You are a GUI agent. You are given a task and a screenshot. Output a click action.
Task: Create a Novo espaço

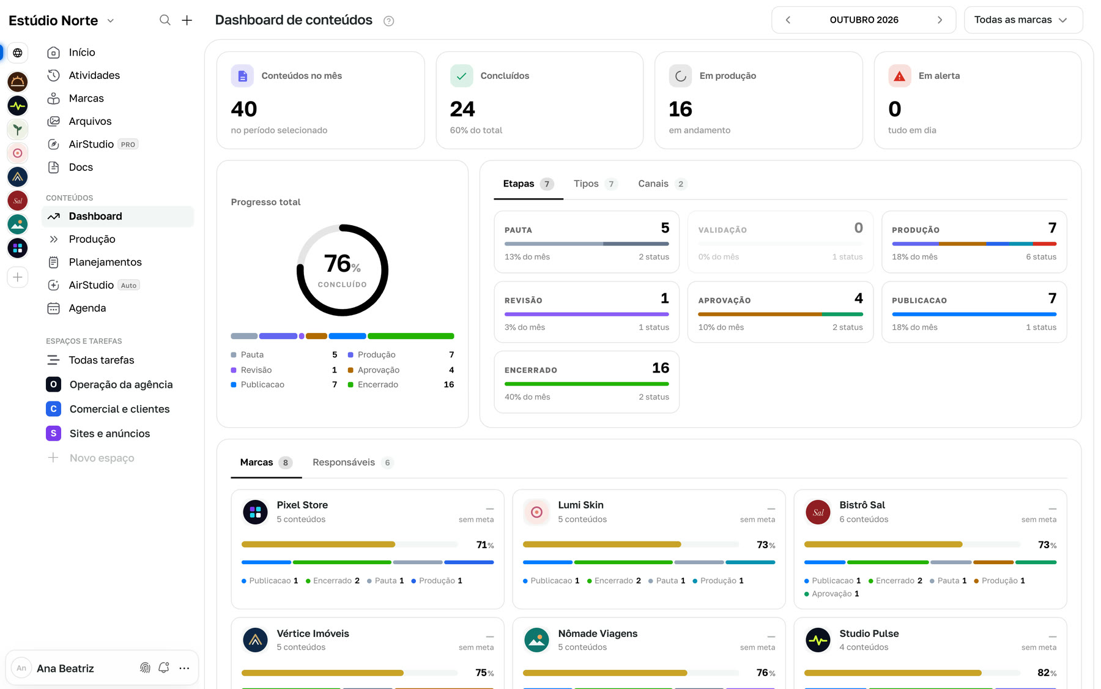click(x=118, y=458)
